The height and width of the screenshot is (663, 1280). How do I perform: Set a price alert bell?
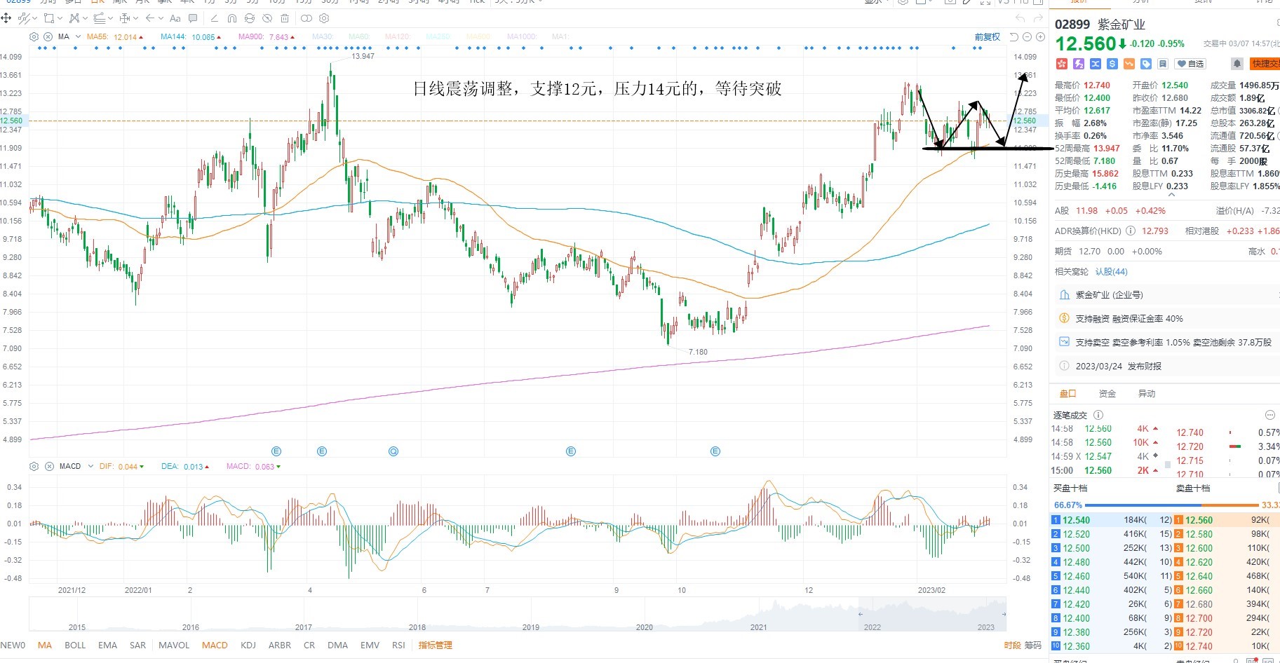coord(1237,64)
